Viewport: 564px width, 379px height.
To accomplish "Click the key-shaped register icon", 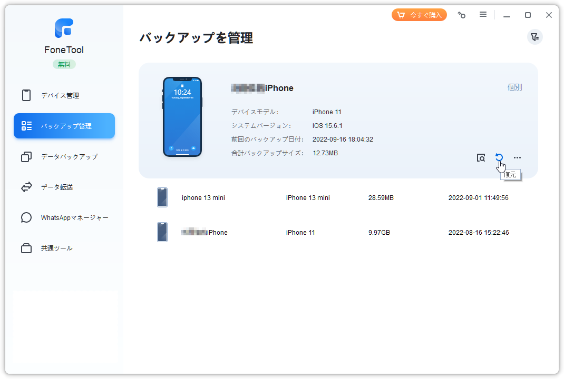I will [462, 15].
